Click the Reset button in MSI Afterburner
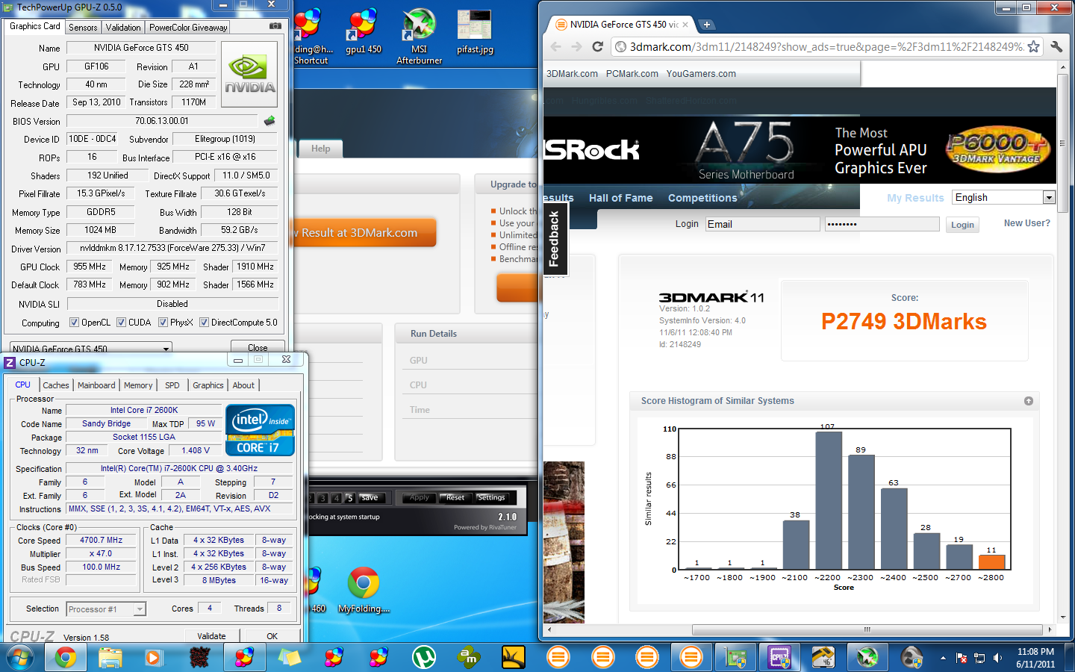This screenshot has height=672, width=1075. pyautogui.click(x=455, y=498)
